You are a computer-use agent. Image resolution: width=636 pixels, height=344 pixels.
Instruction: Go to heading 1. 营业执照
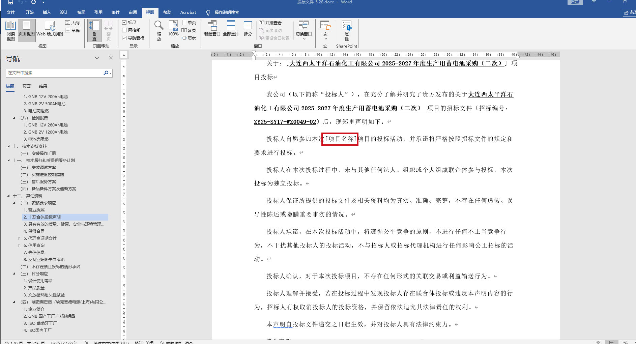[34, 210]
